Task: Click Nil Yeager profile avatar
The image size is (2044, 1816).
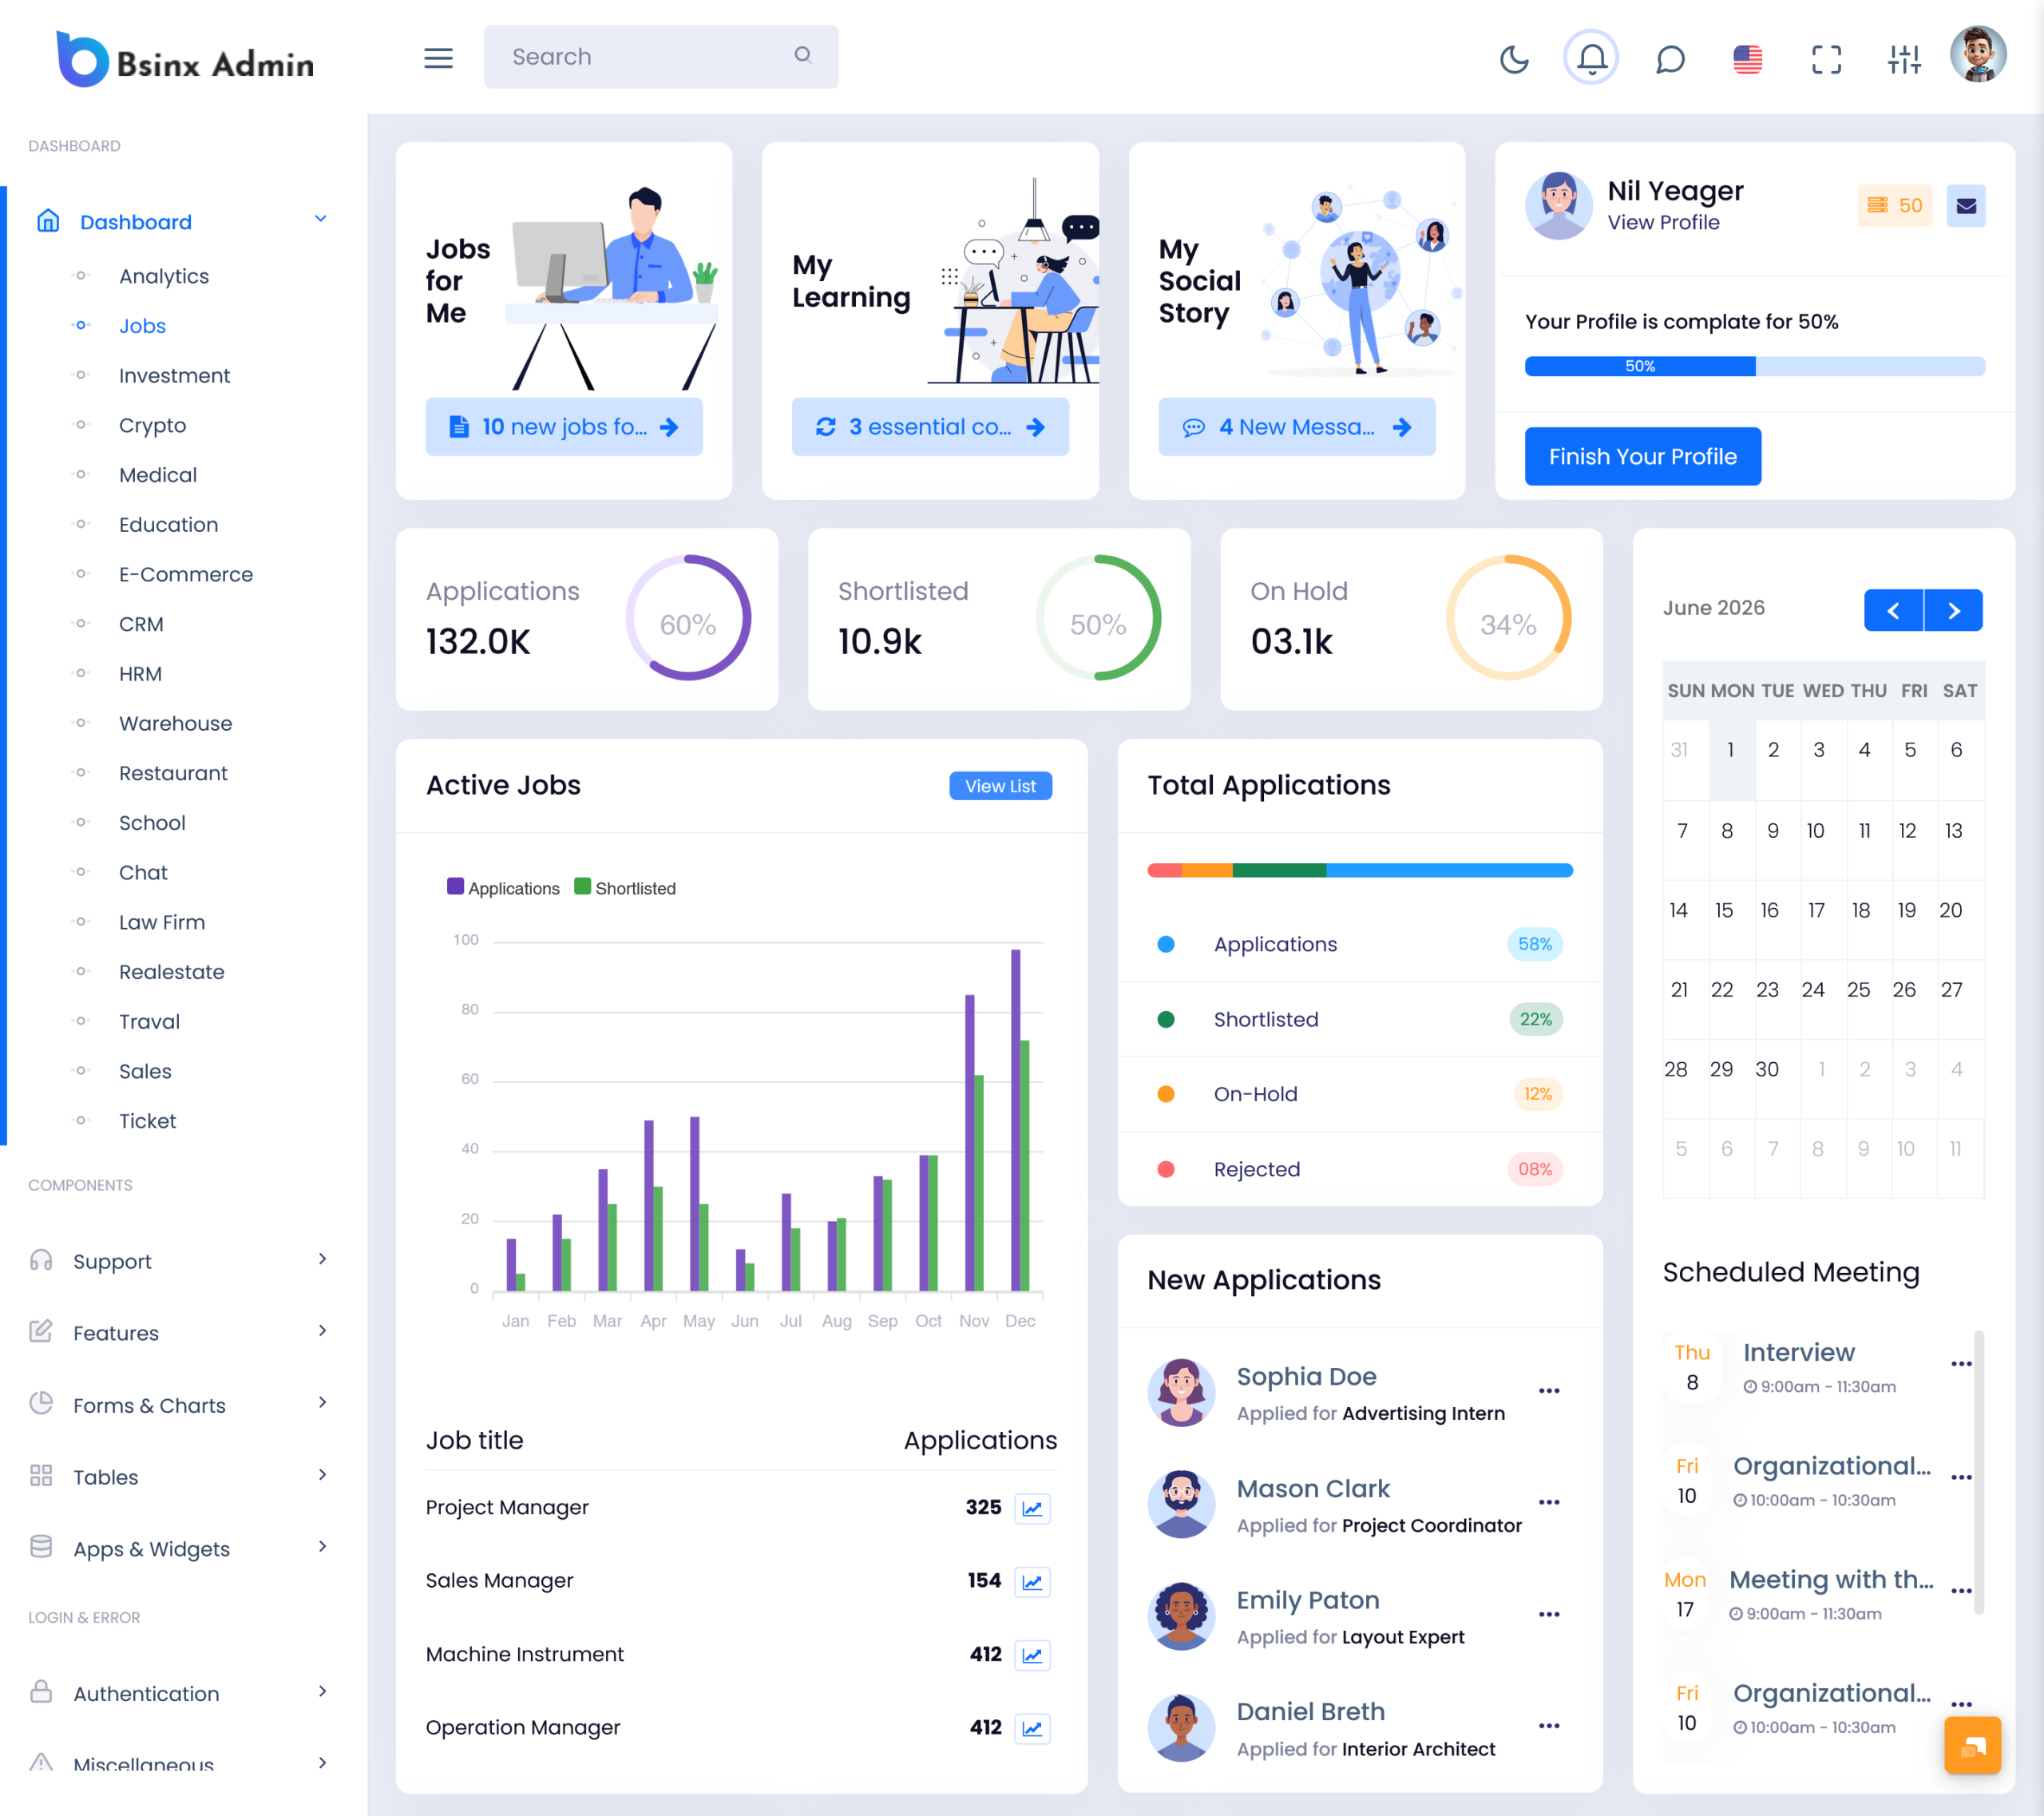Action: pos(1558,206)
